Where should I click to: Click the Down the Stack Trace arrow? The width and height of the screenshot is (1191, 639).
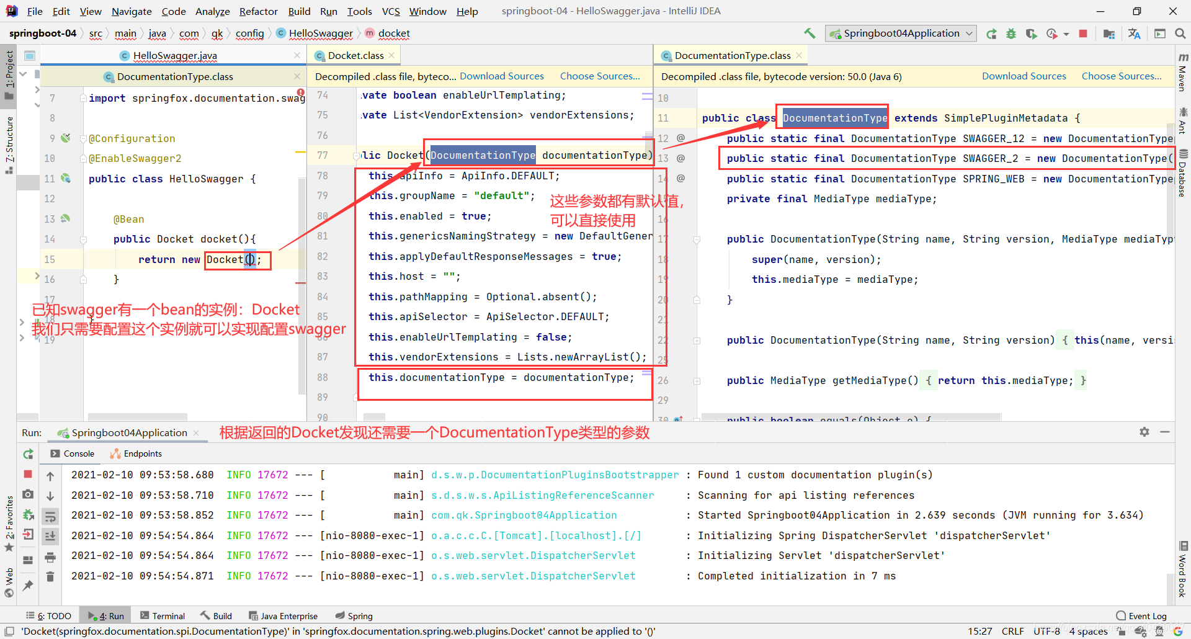click(50, 496)
